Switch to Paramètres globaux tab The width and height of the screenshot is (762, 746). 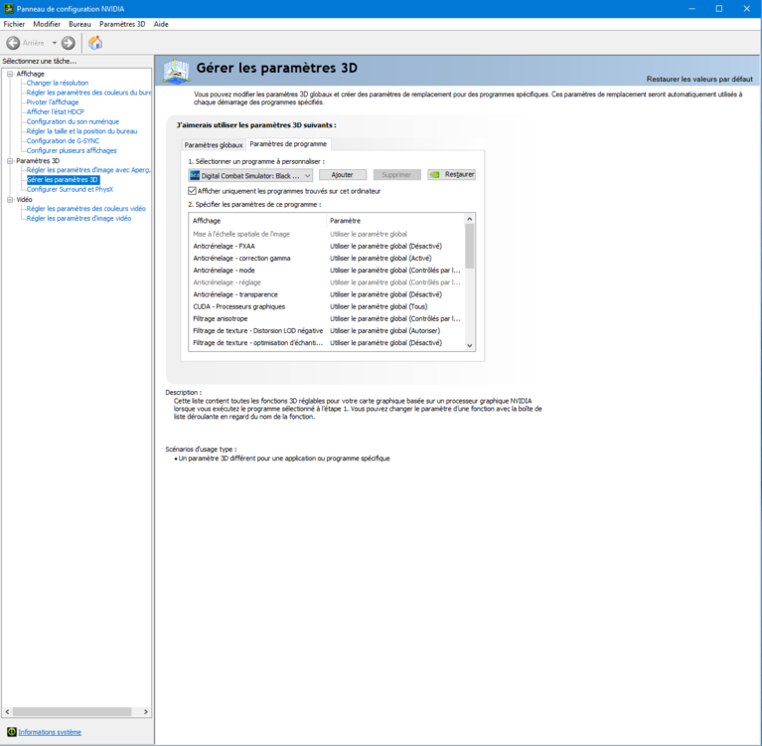coord(214,145)
